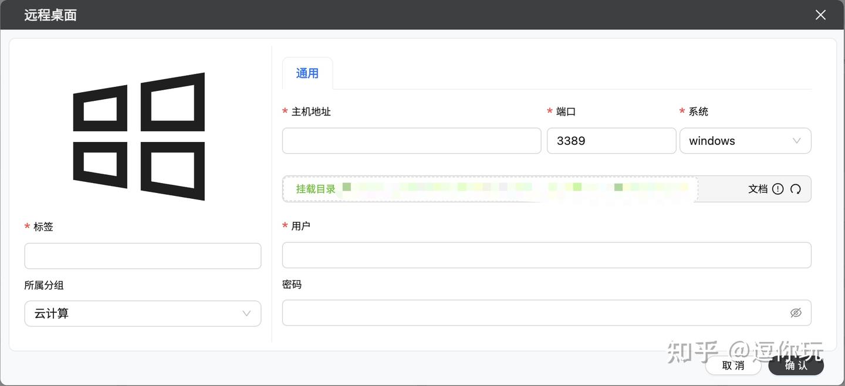Switch to the 通用 tab
The image size is (845, 386).
[x=307, y=73]
